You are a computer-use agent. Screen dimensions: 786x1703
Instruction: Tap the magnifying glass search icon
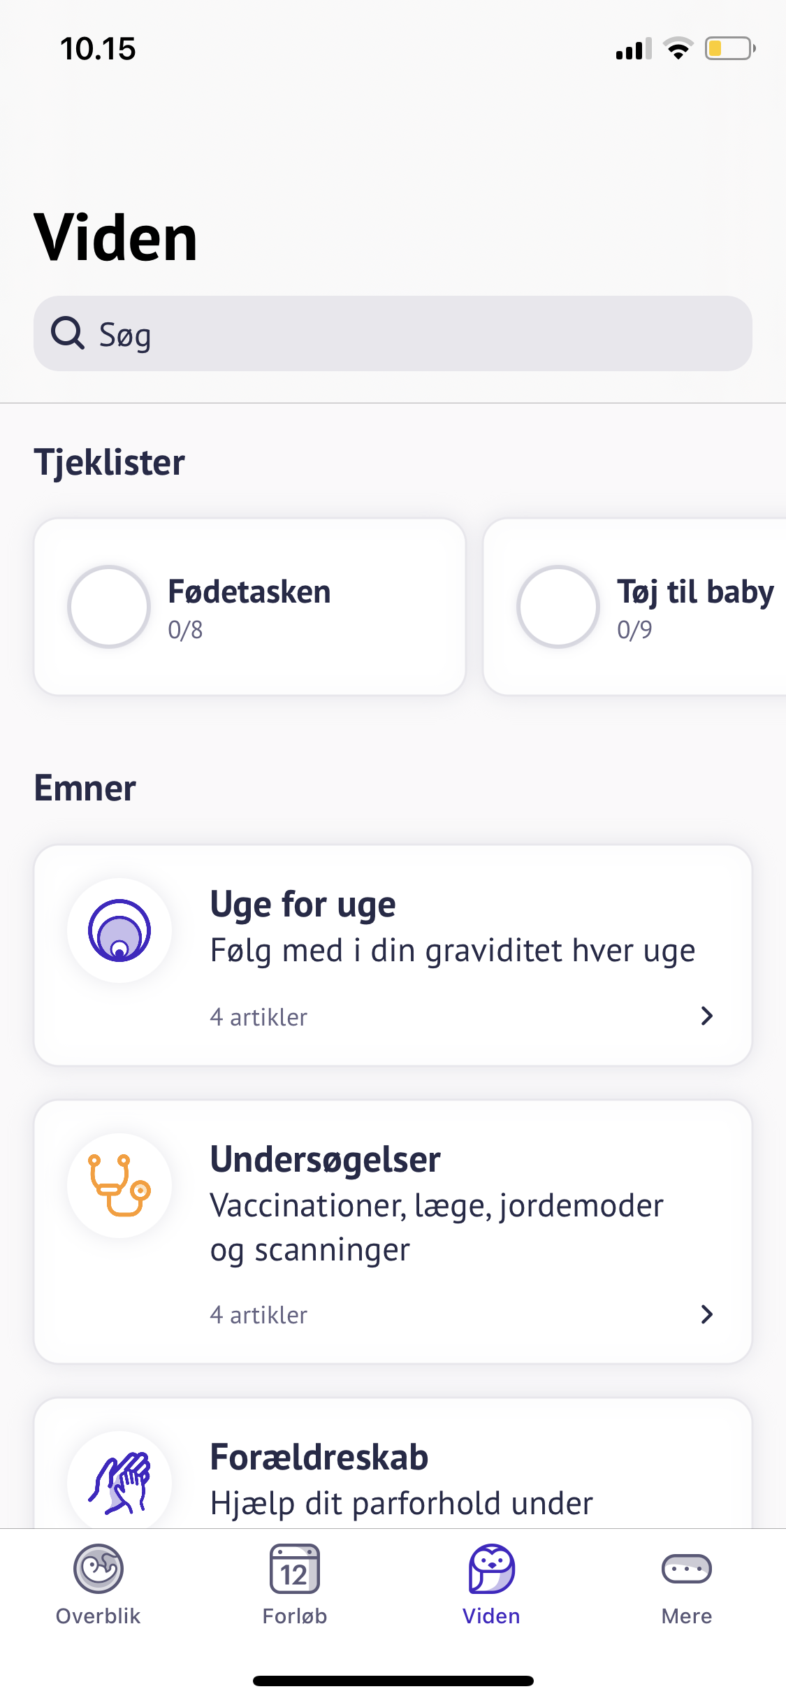68,333
